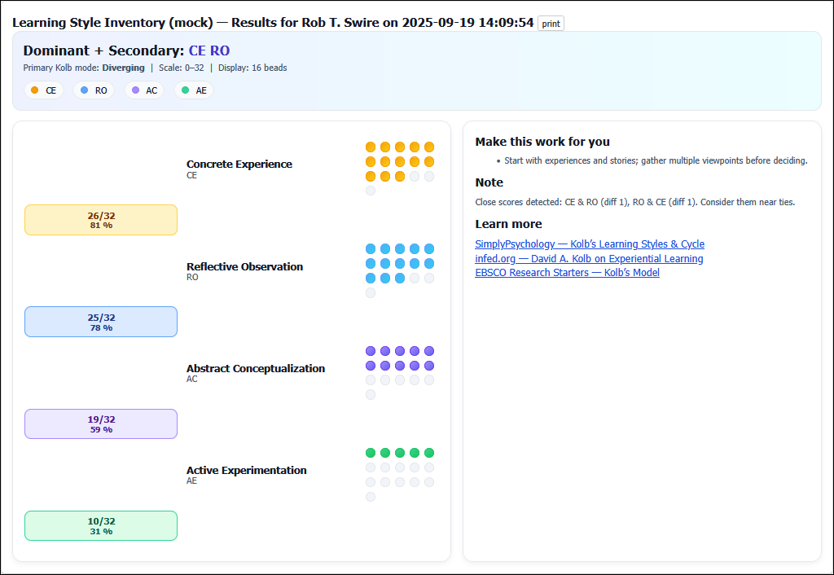834x575 pixels.
Task: Toggle the AC legend chip
Action: click(144, 90)
